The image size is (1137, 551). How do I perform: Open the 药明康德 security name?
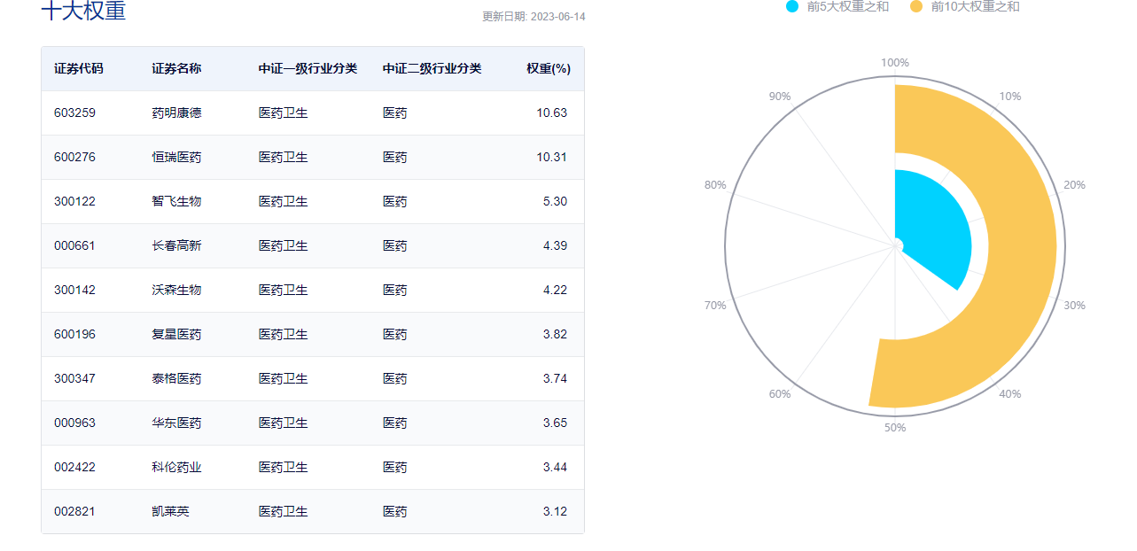click(176, 113)
